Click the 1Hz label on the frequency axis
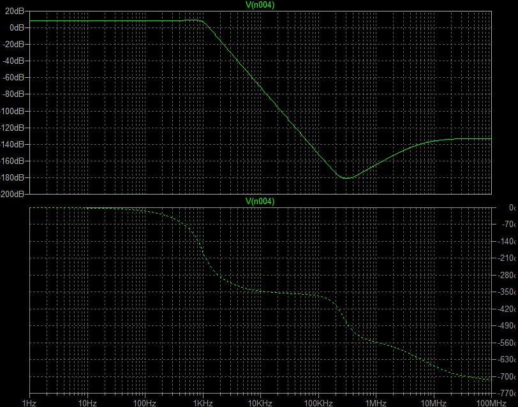The height and width of the screenshot is (407, 518). (29, 402)
